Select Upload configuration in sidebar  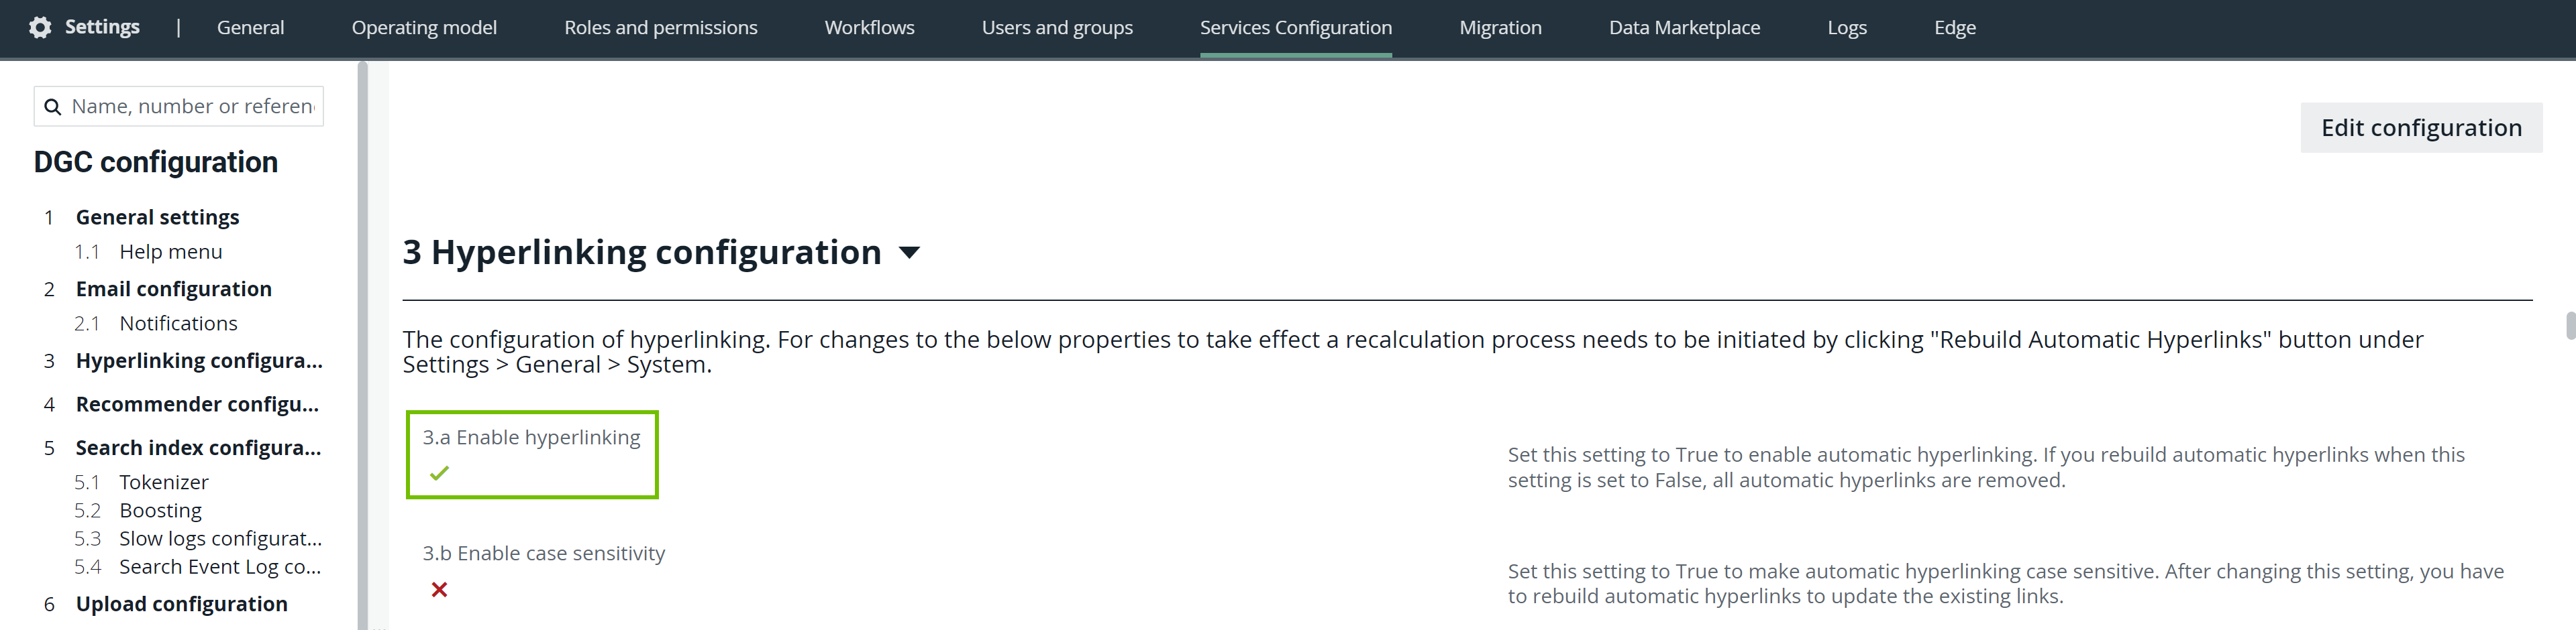click(181, 604)
